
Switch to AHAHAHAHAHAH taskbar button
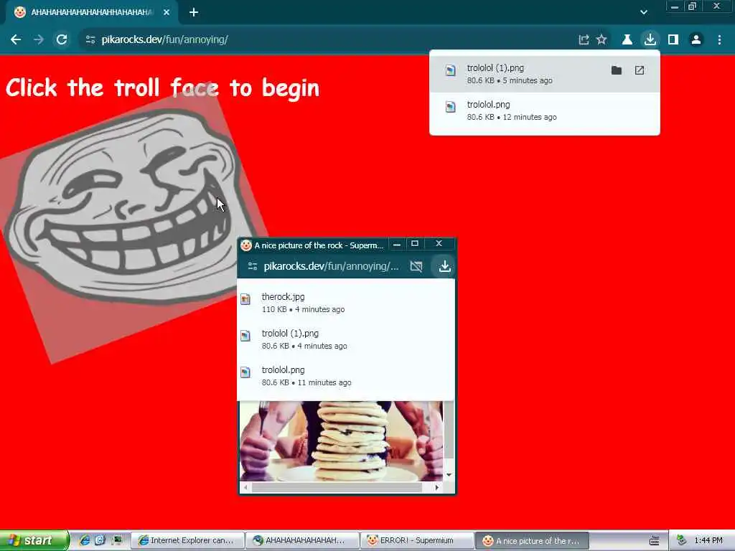click(302, 541)
